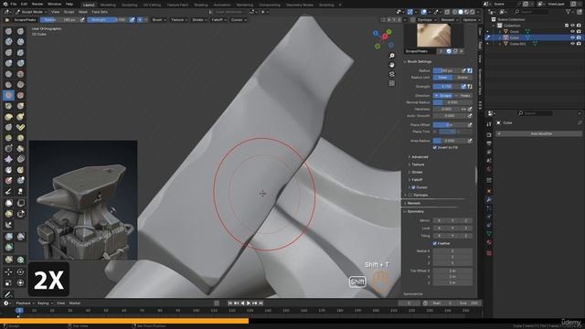Click the viewport zoom magnifier gizmo
This screenshot has width=585, height=329.
tap(392, 56)
